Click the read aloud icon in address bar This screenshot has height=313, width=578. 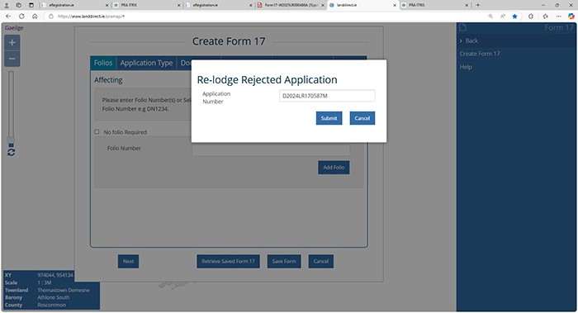click(503, 17)
